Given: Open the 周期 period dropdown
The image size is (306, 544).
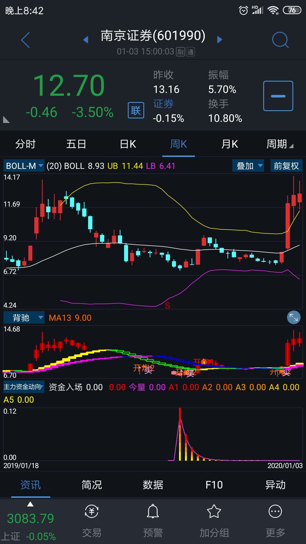Looking at the screenshot, I should click(x=280, y=144).
